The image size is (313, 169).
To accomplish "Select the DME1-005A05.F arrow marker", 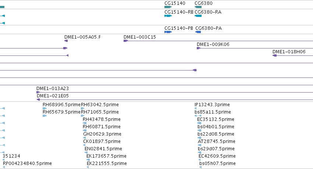I will click(66, 41).
